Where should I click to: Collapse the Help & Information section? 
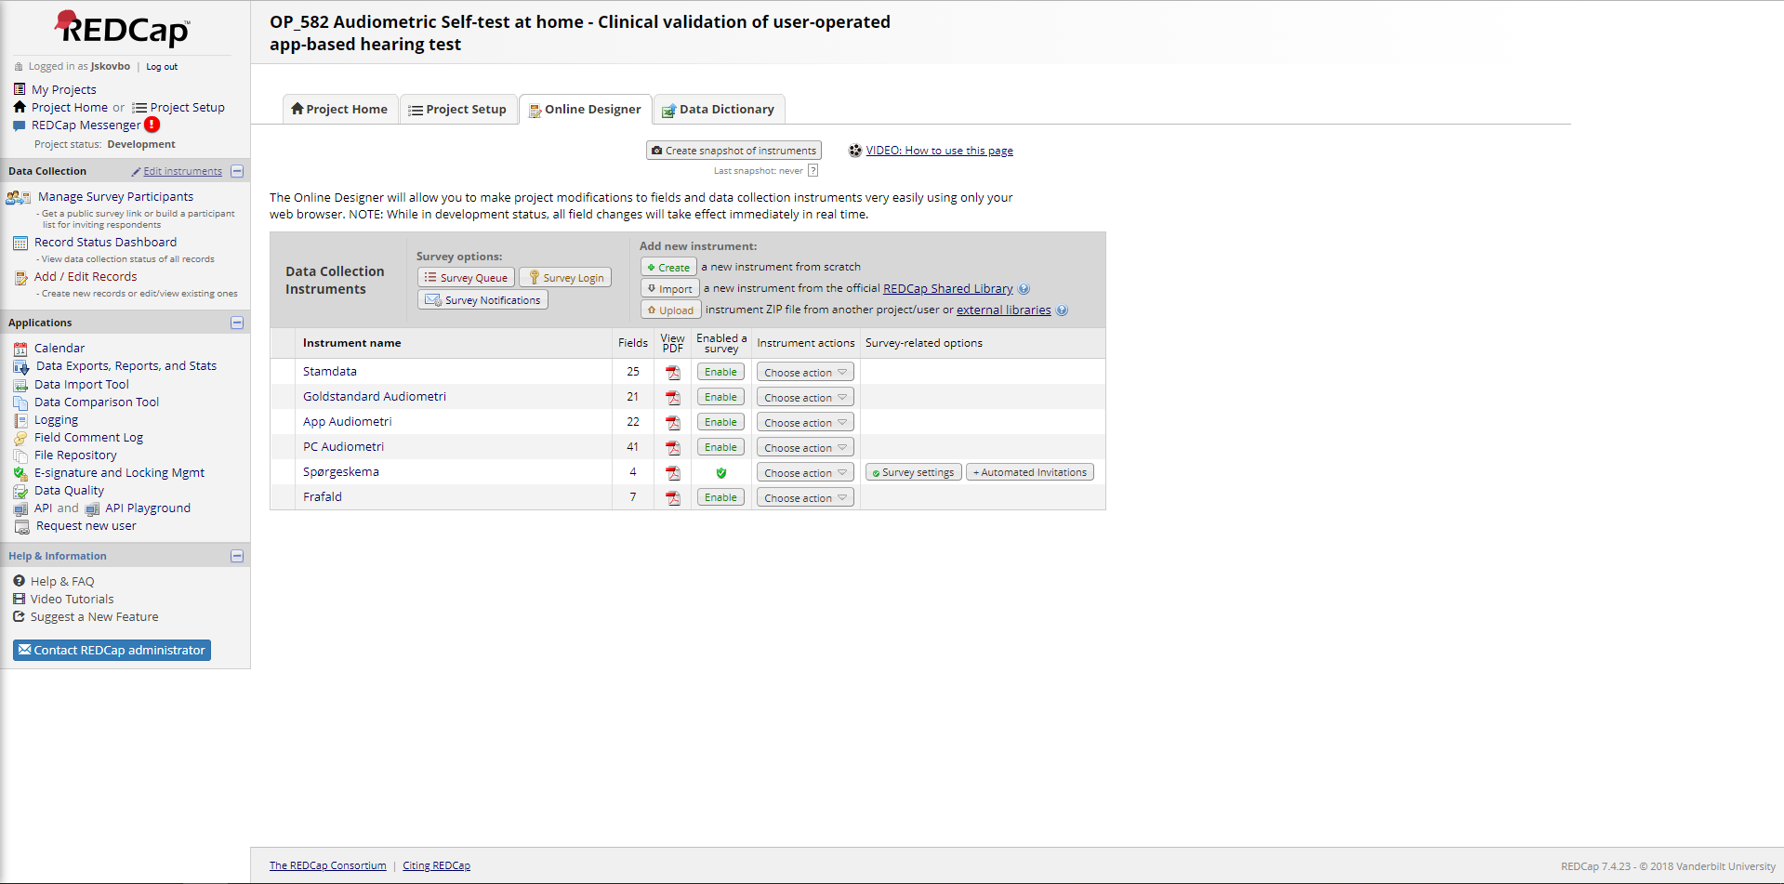237,556
